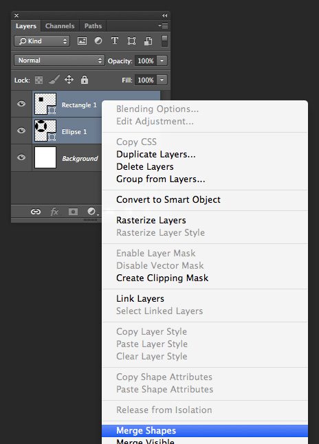Close the Layers panel with X

16,15
